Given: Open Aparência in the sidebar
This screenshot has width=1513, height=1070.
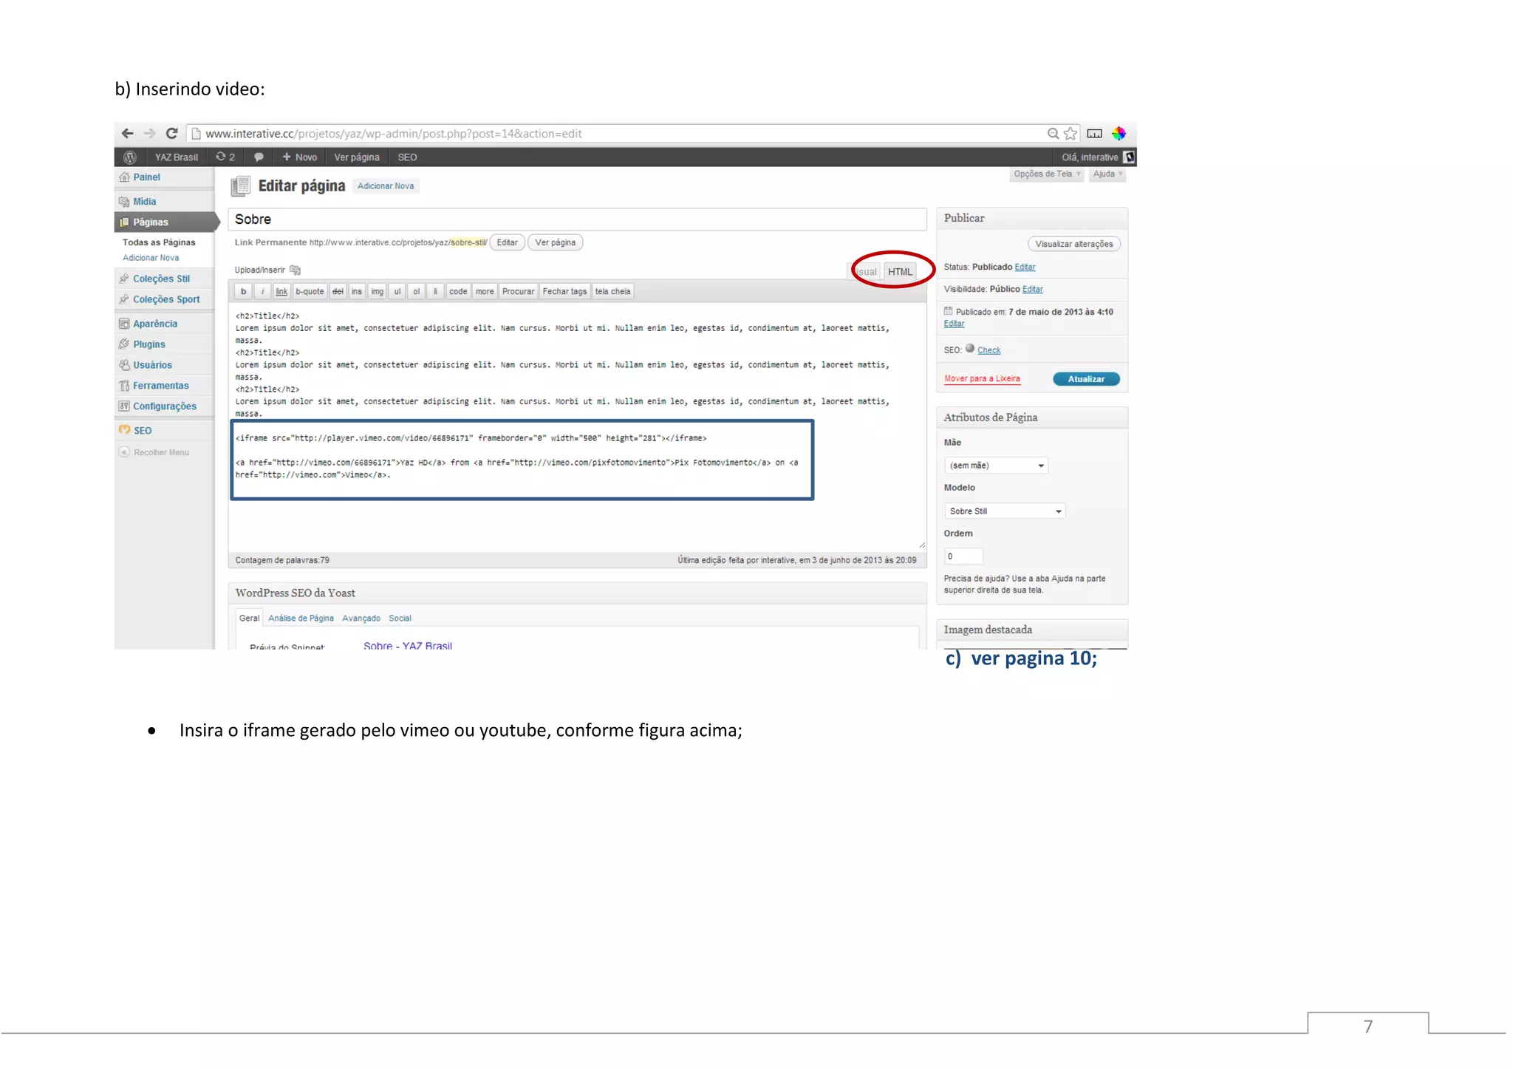Looking at the screenshot, I should (155, 324).
